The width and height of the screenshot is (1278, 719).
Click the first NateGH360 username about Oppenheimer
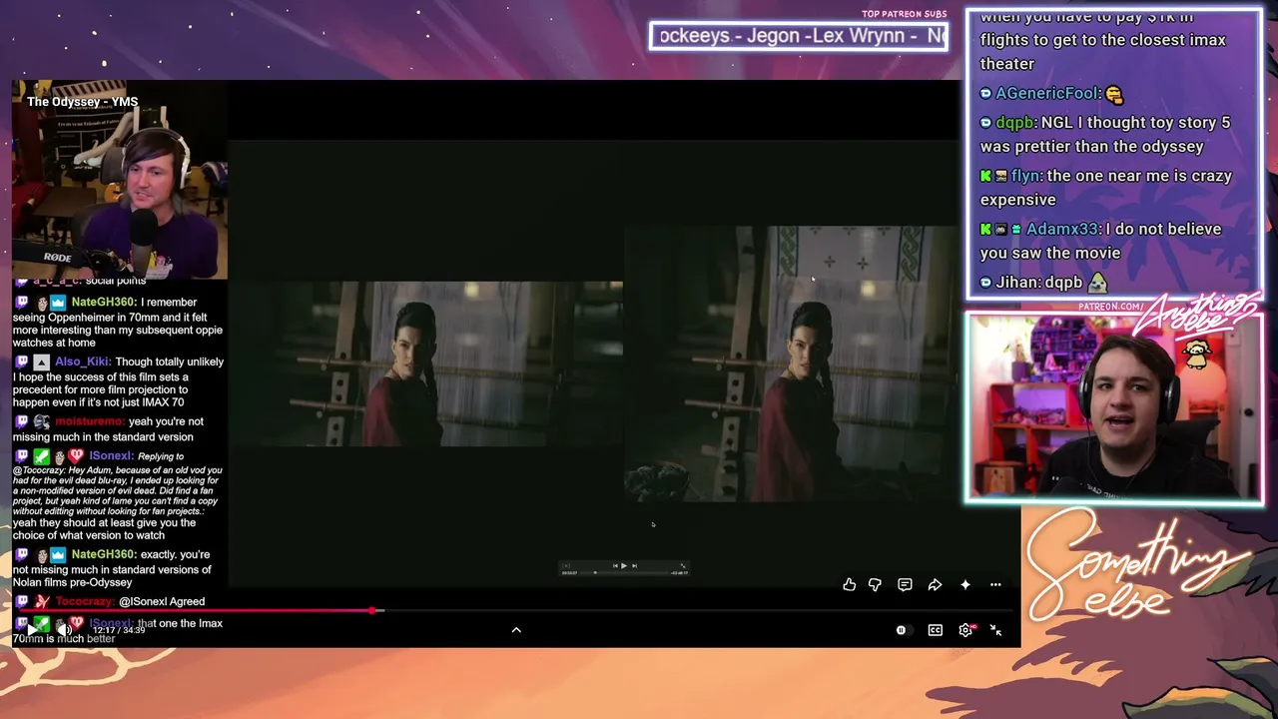104,302
